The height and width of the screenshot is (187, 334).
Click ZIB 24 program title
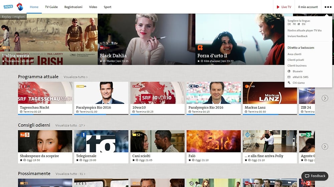pos(306,108)
